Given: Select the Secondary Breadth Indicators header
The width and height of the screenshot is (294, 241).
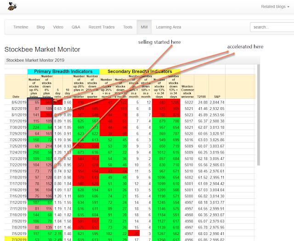Looking at the screenshot, I should (x=140, y=71).
